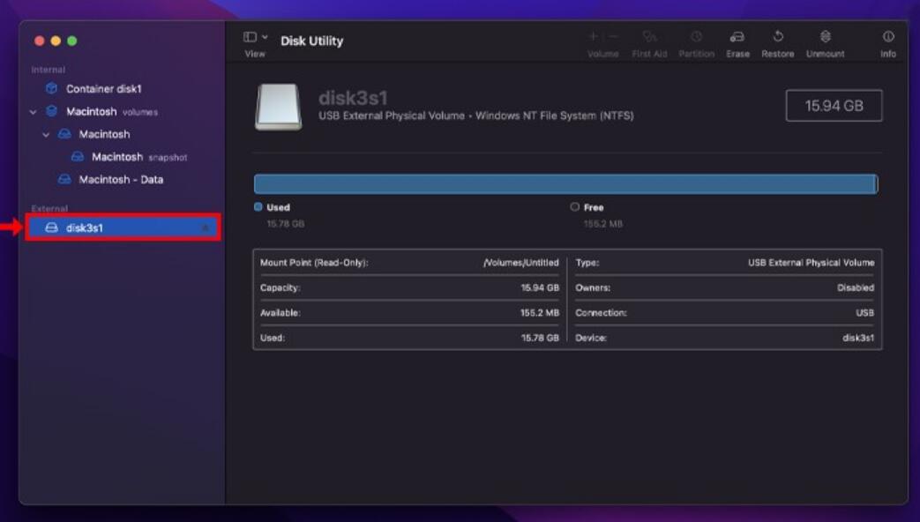
Task: Click the blue disk usage bar
Action: point(565,183)
